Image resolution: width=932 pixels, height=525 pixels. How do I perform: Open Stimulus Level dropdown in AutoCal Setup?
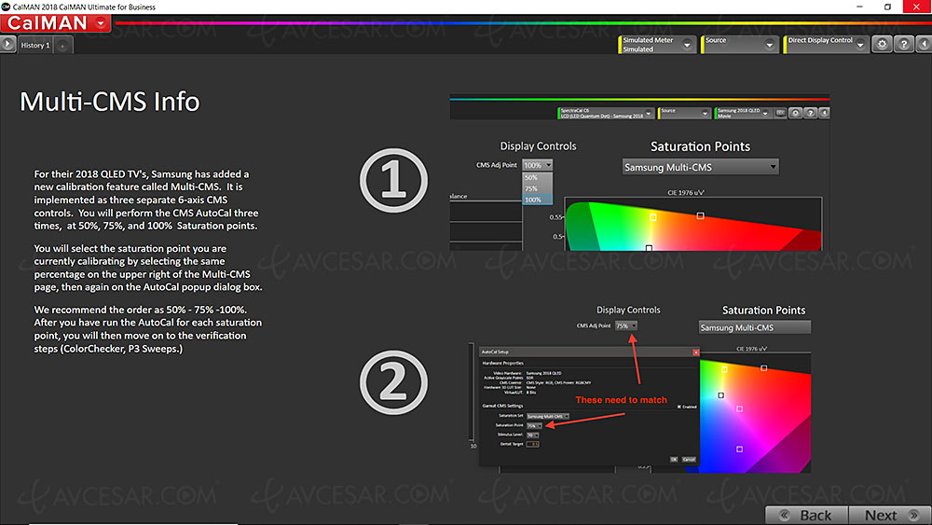(532, 435)
